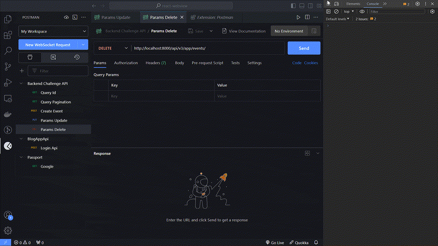Show the History view icon
Screen dimensions: 438x246
[x=77, y=57]
